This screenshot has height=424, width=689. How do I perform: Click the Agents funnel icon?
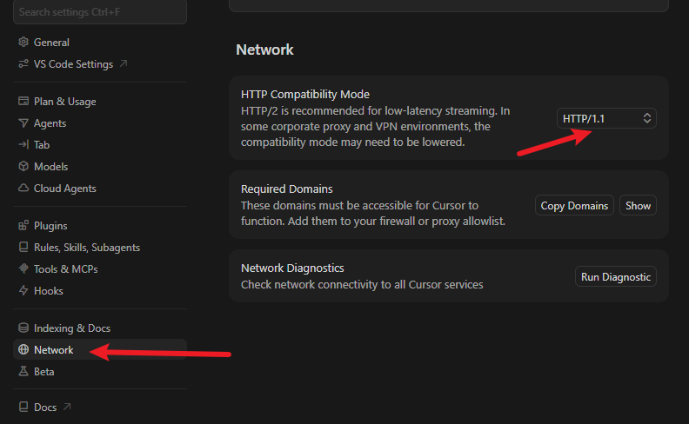click(x=23, y=123)
